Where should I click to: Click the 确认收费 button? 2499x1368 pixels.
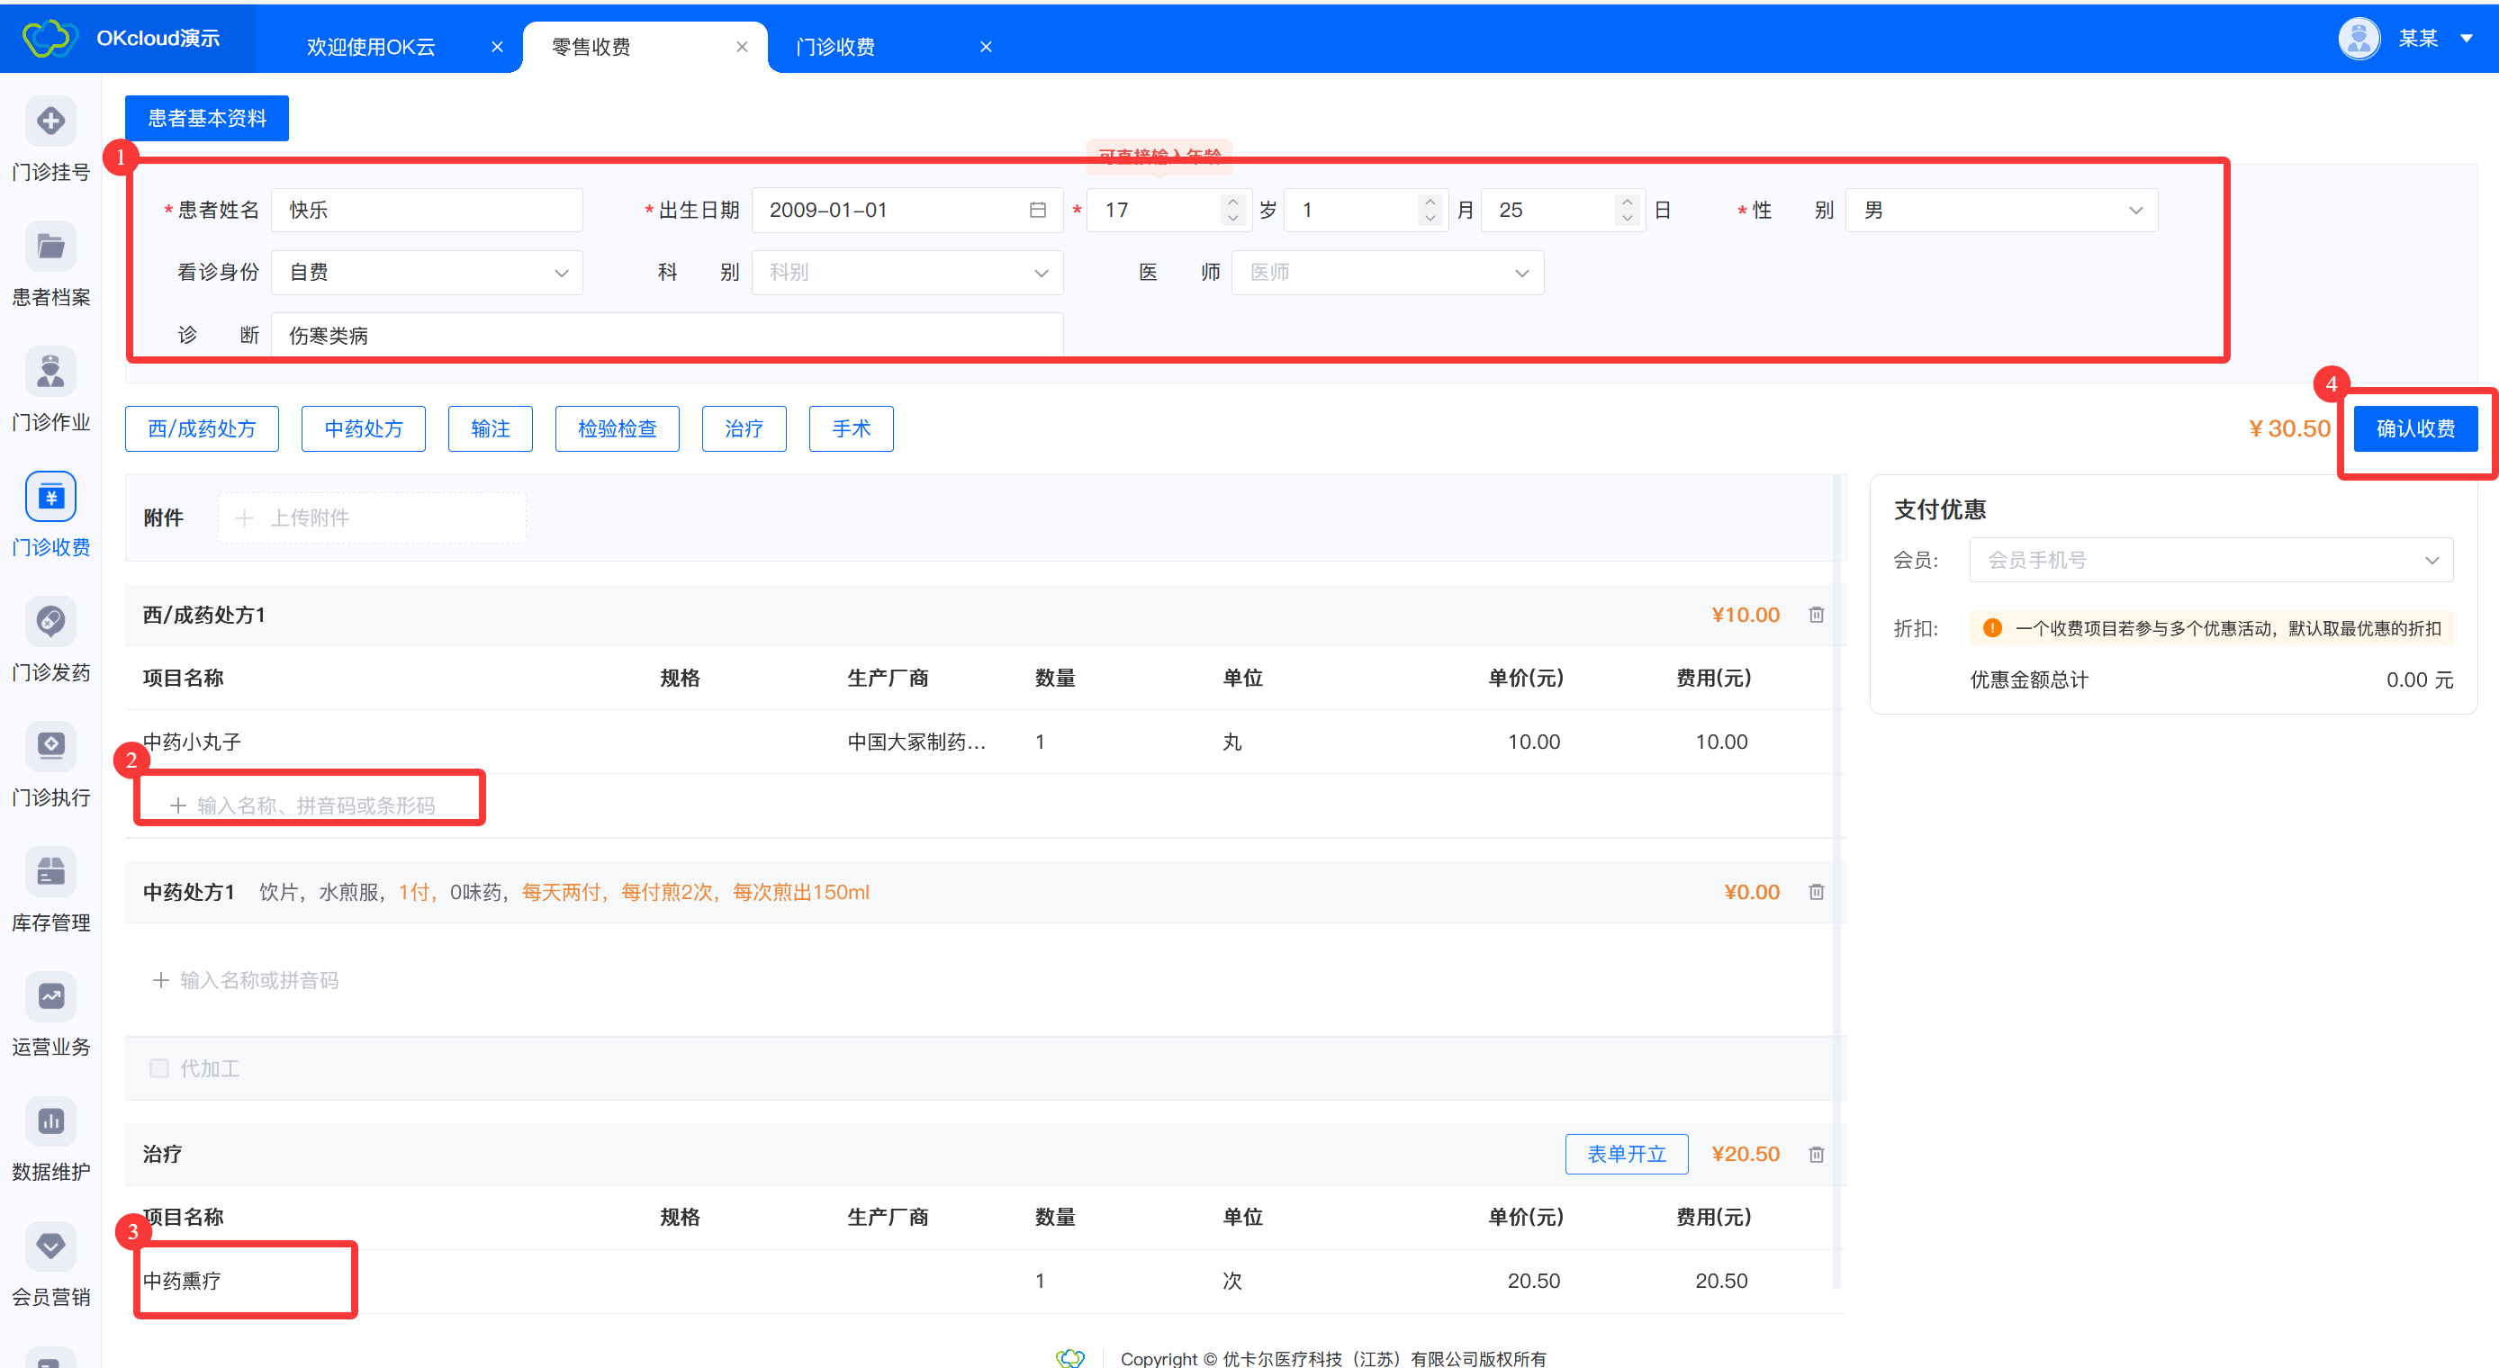[x=2414, y=428]
